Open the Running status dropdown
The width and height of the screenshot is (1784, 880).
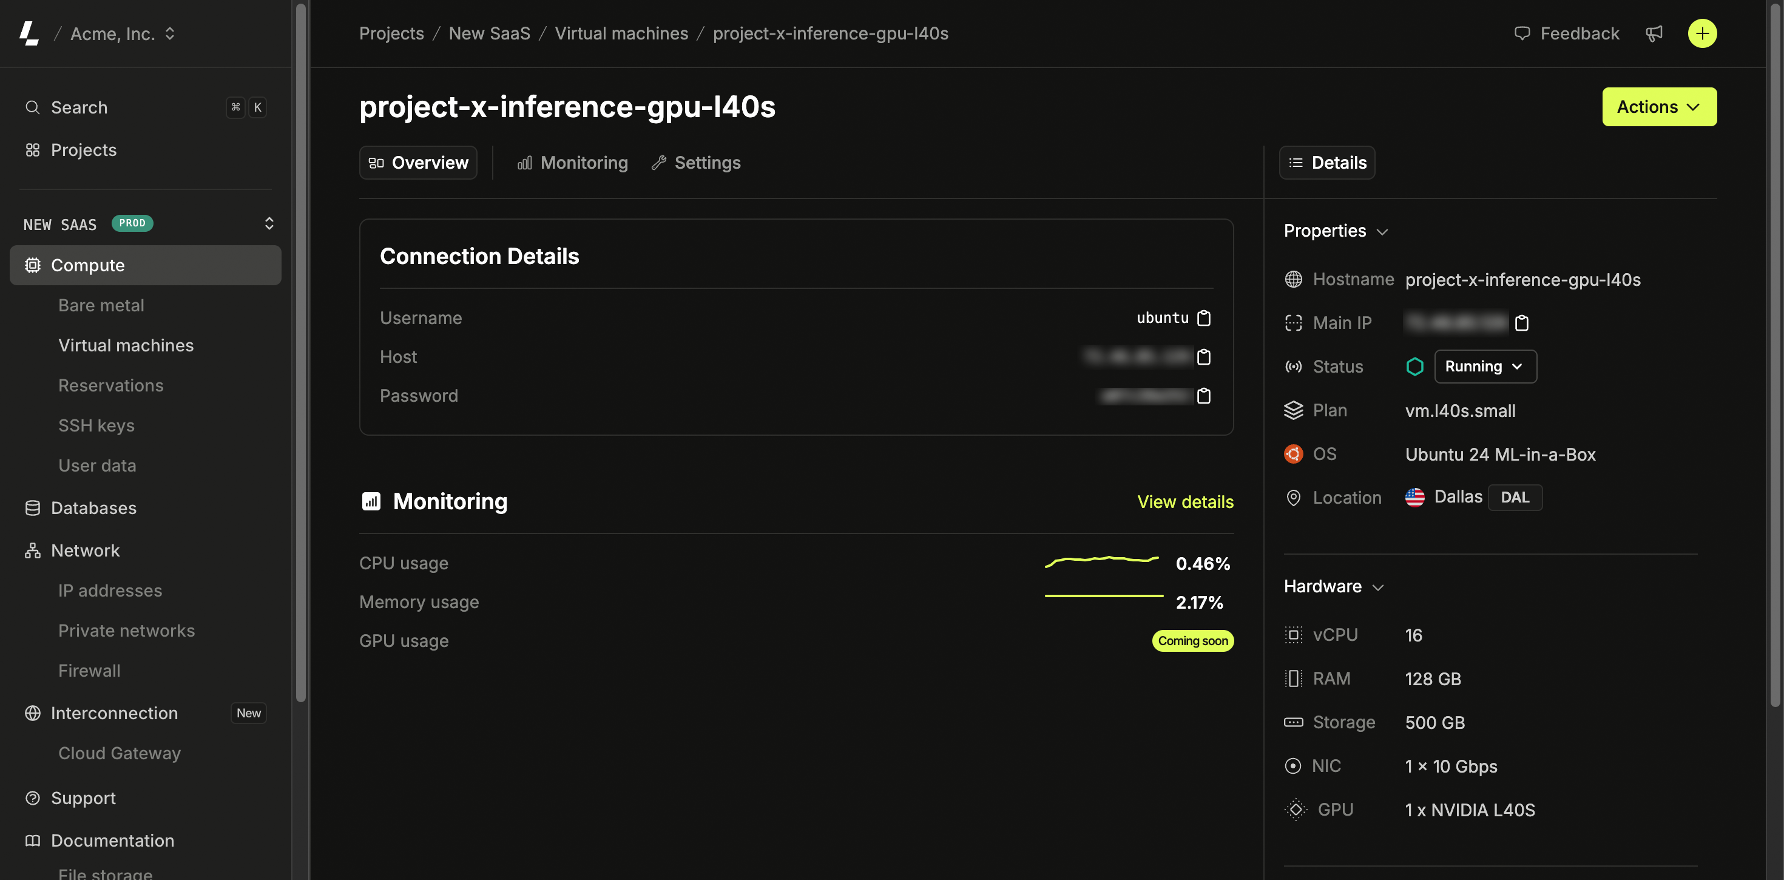click(x=1485, y=367)
